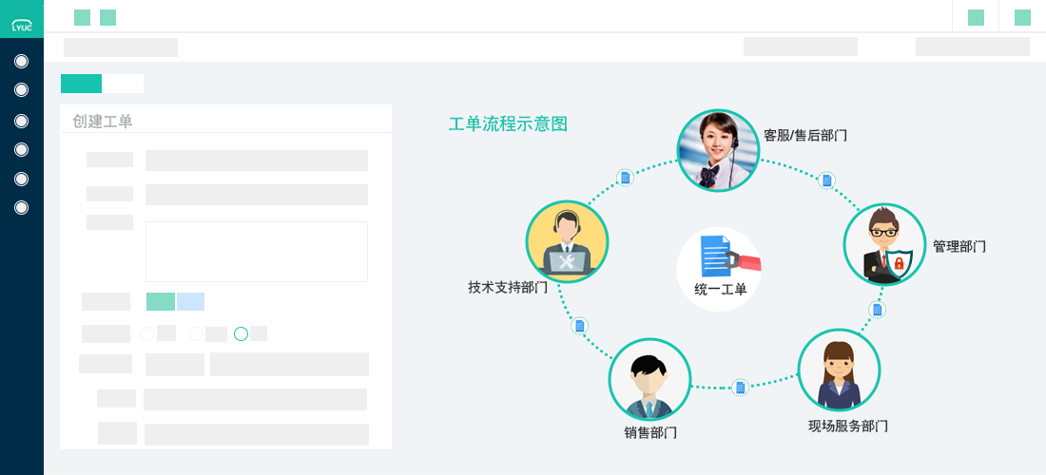This screenshot has width=1046, height=475.
Task: Click the bottom circular sidebar icon
Action: 22,207
